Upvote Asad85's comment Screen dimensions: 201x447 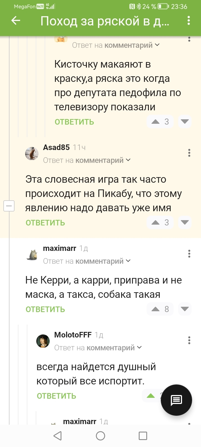pyautogui.click(x=156, y=223)
